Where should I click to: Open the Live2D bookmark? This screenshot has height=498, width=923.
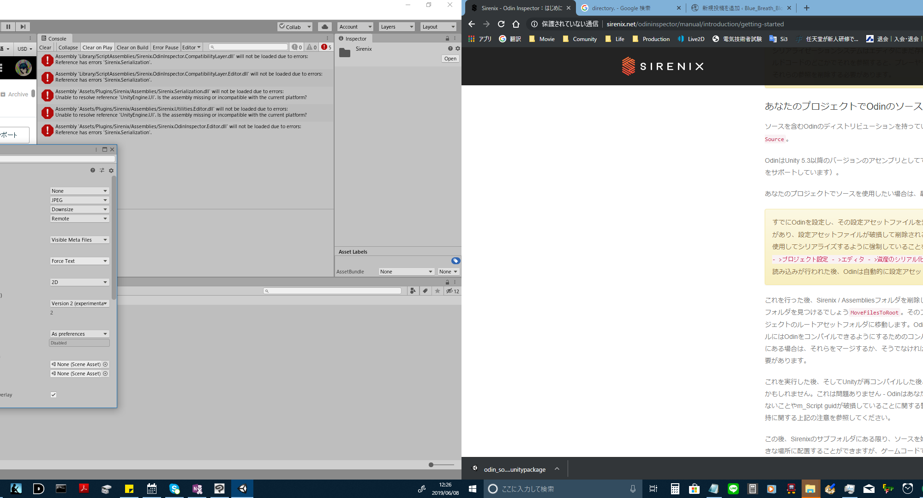click(691, 39)
